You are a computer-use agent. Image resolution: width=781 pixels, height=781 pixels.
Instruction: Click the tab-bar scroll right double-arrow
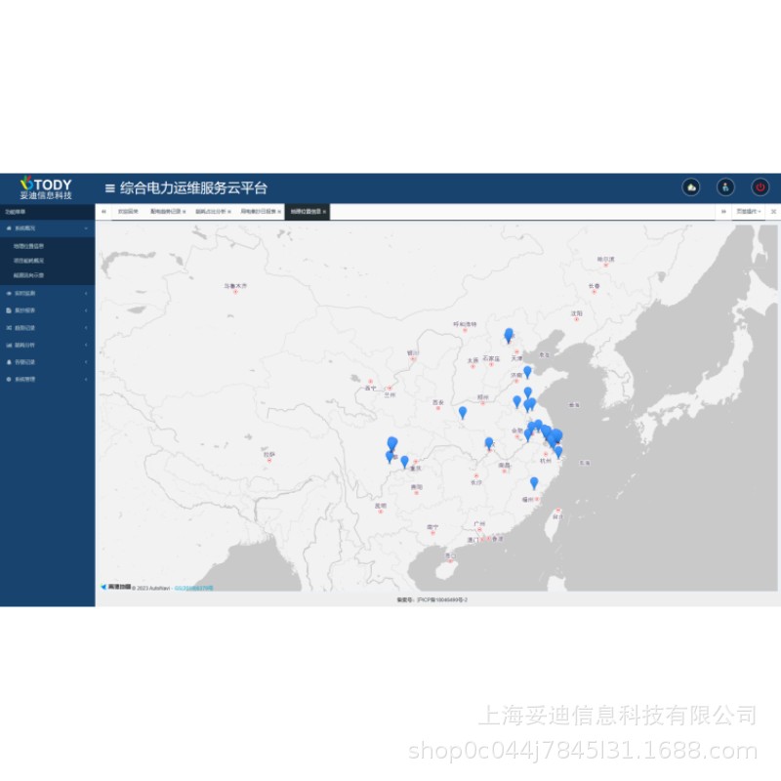pos(723,212)
